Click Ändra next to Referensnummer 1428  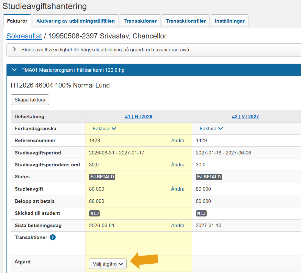pyautogui.click(x=178, y=141)
